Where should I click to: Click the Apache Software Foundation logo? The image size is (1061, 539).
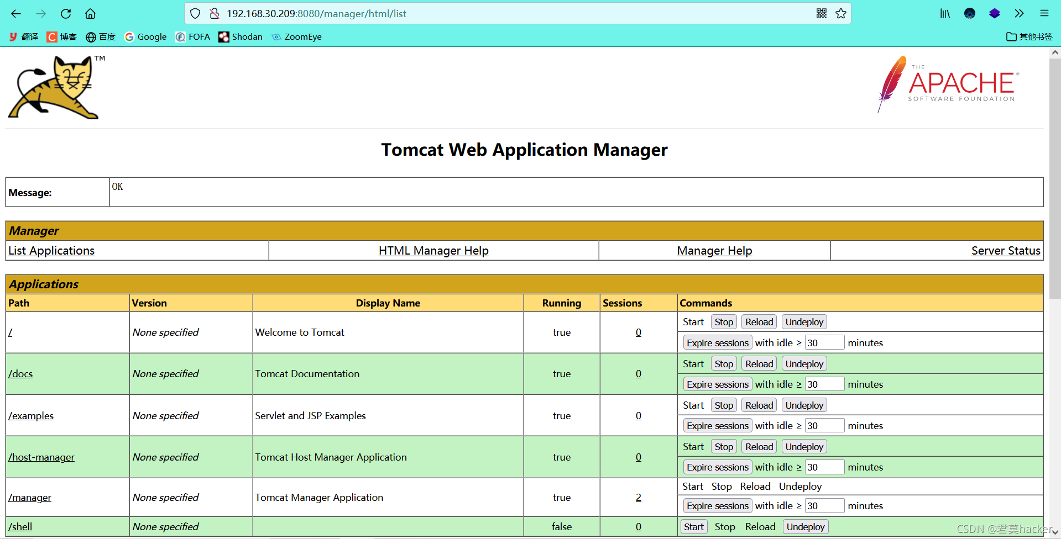tap(948, 84)
